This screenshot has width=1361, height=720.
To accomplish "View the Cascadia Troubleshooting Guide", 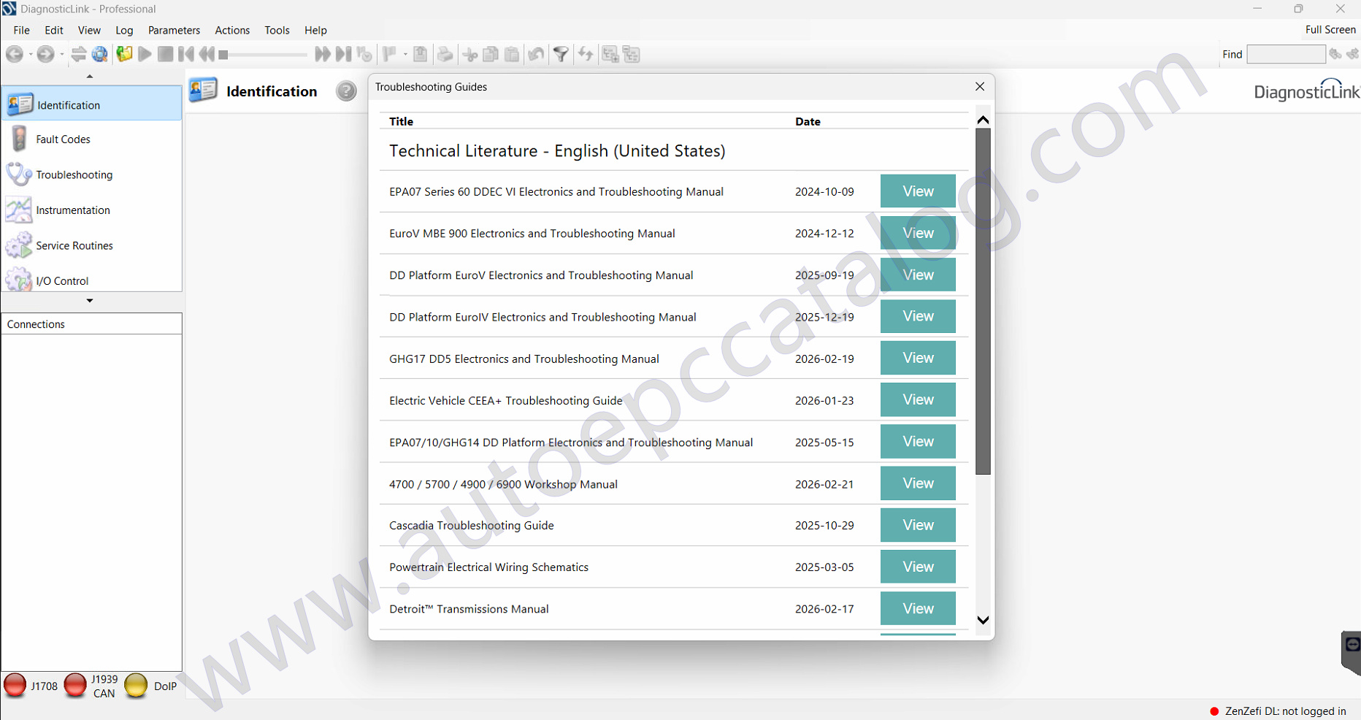I will (x=917, y=526).
